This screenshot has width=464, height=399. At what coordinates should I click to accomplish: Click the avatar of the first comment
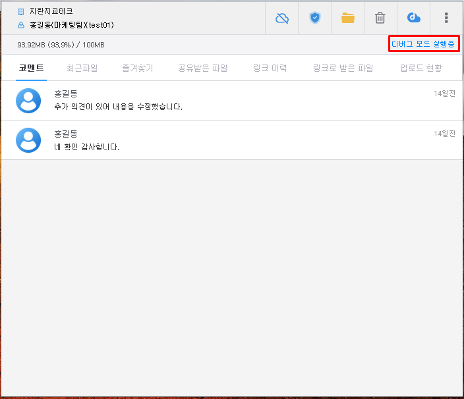pyautogui.click(x=28, y=100)
